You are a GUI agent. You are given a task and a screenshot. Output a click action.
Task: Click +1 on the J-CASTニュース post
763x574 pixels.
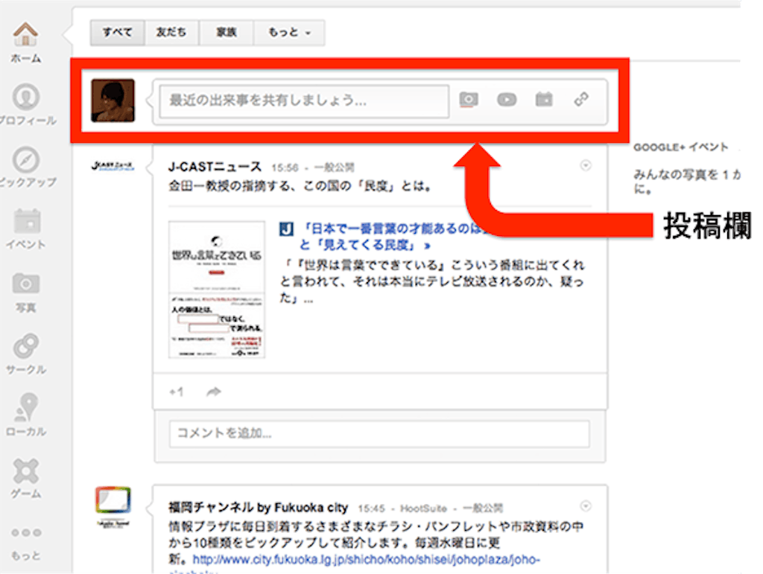(177, 392)
